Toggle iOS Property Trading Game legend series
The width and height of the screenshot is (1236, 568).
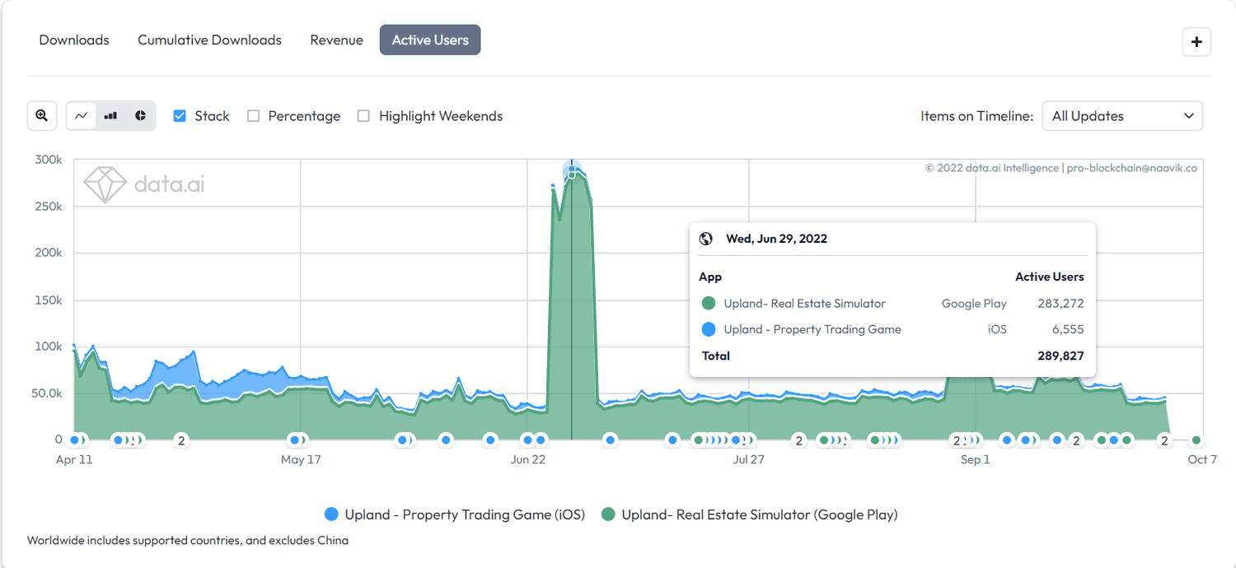455,514
